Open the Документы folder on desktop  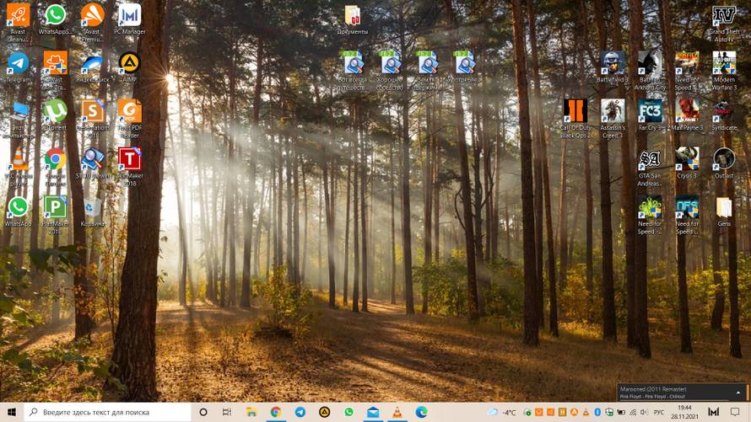coord(353,19)
